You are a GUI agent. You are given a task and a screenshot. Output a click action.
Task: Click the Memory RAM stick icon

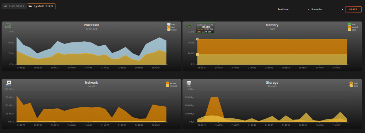point(189,26)
